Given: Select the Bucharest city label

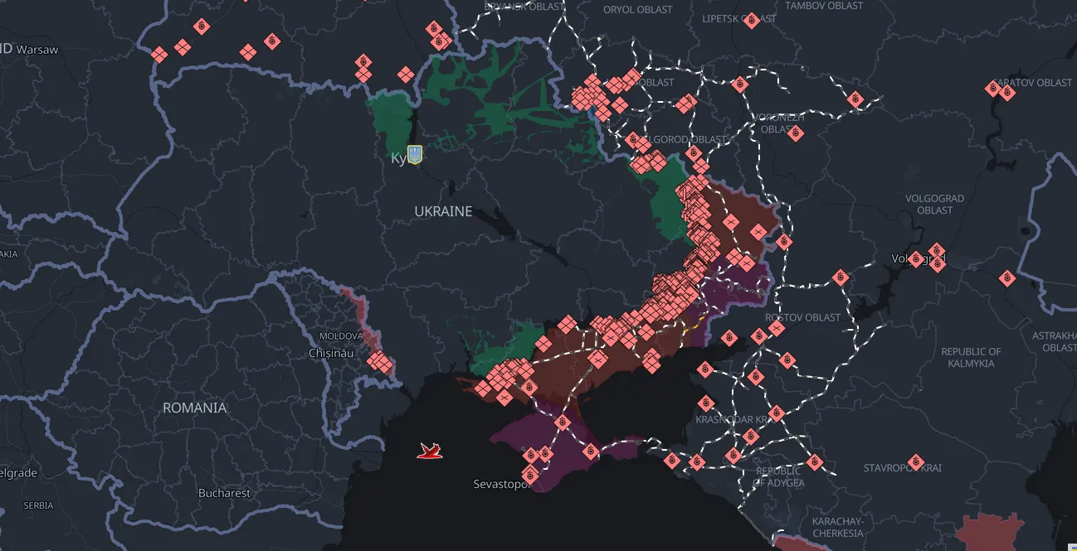Looking at the screenshot, I should click(x=224, y=493).
